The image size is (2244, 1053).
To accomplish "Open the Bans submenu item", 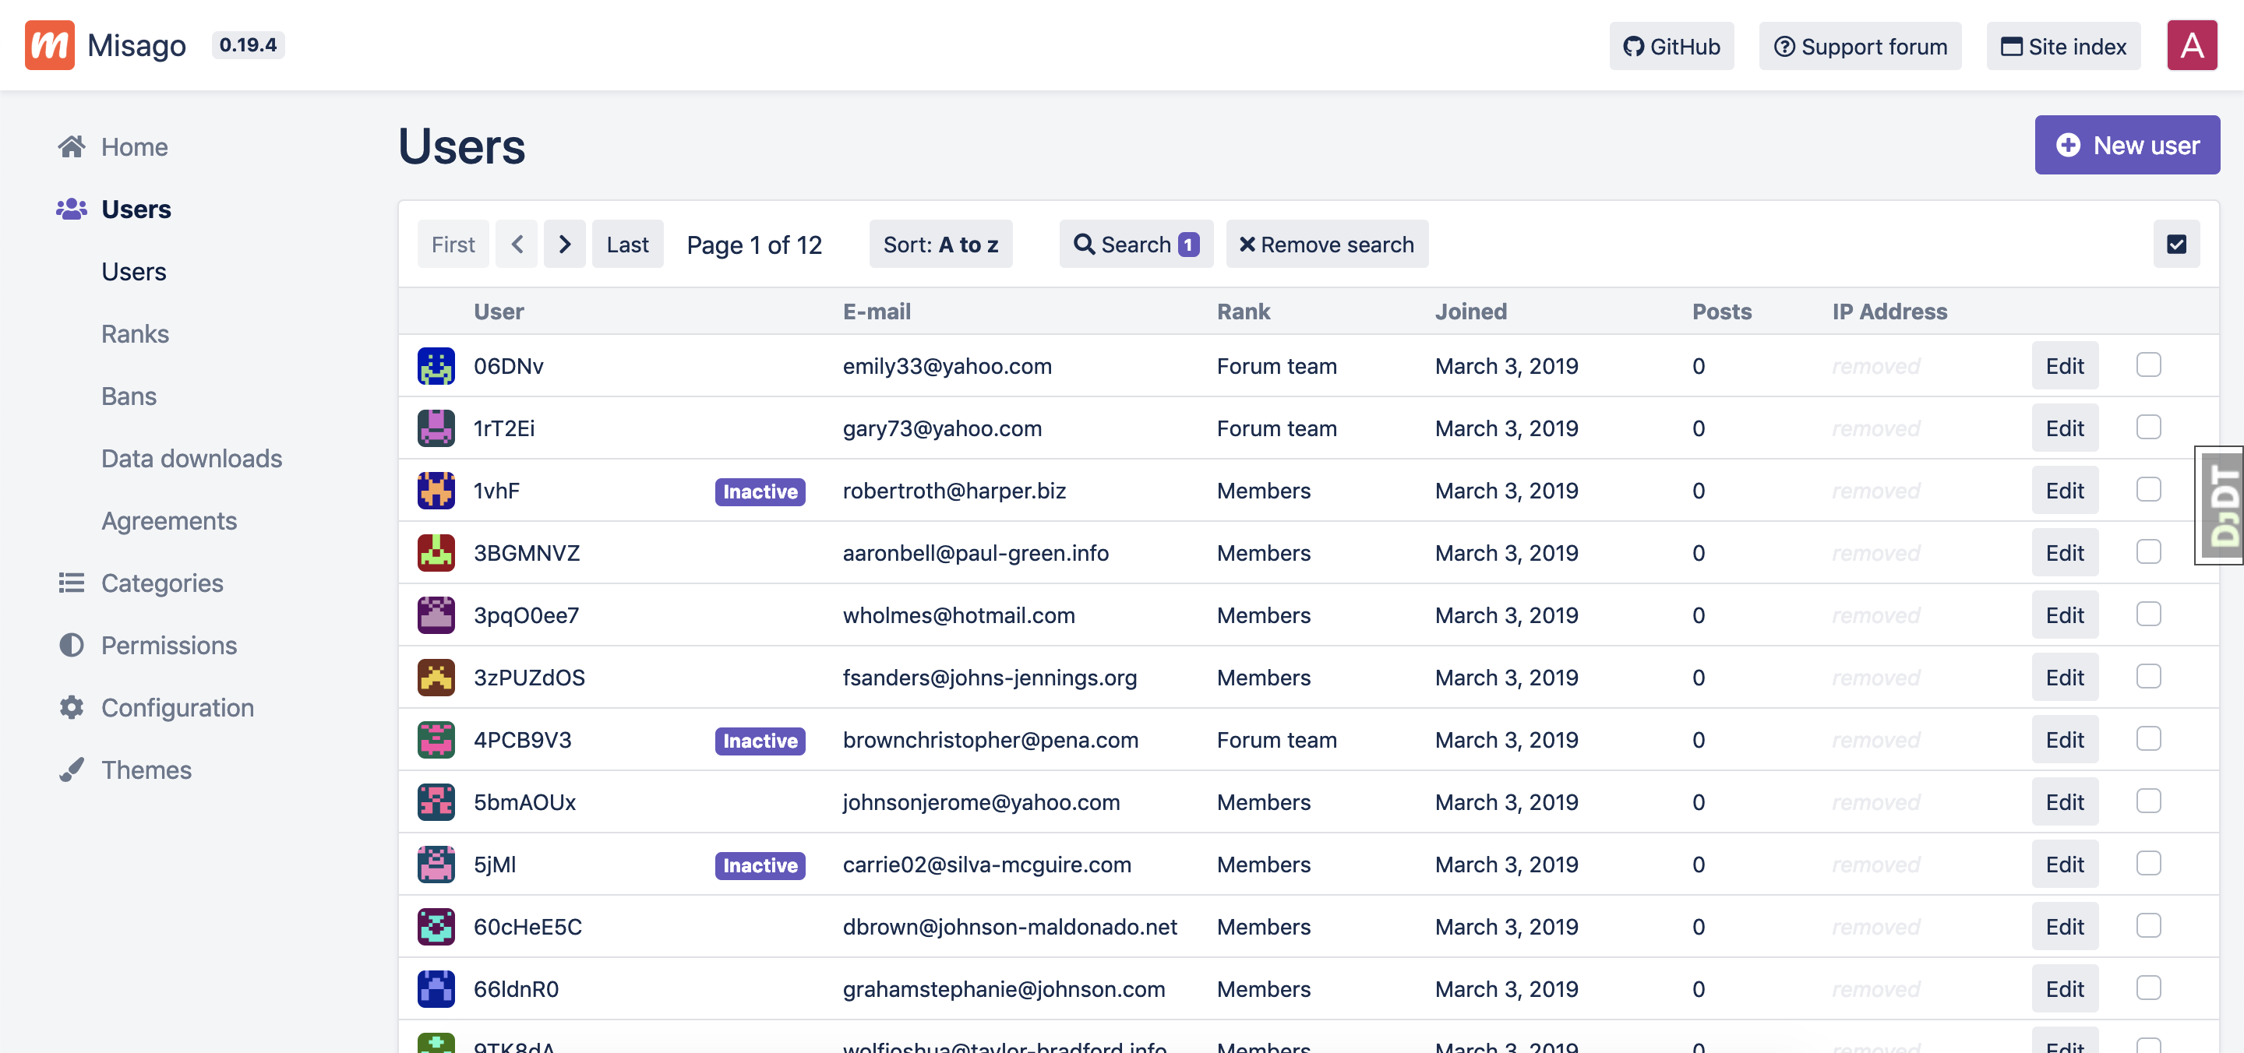I will (129, 396).
